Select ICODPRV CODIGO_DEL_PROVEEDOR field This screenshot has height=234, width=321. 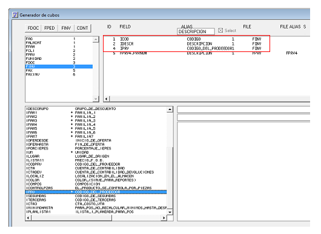(x=96, y=164)
